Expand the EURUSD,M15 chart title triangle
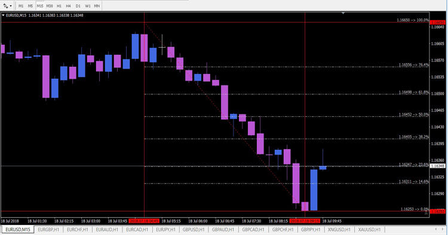This screenshot has width=448, height=235. point(4,16)
